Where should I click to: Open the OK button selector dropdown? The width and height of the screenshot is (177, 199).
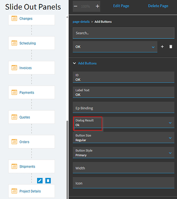(115, 47)
